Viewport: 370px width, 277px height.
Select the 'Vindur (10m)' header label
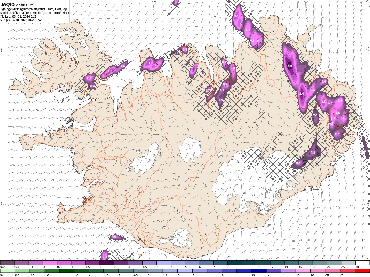click(25, 5)
